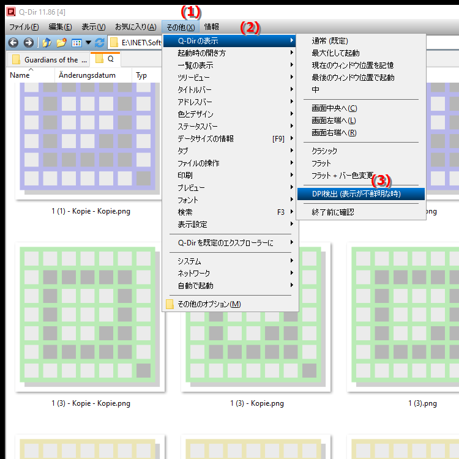Choose 最大化して起動 option
Image resolution: width=459 pixels, height=459 pixels.
point(335,53)
